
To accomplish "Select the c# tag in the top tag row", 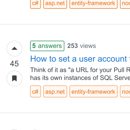I will pyautogui.click(x=36, y=4).
